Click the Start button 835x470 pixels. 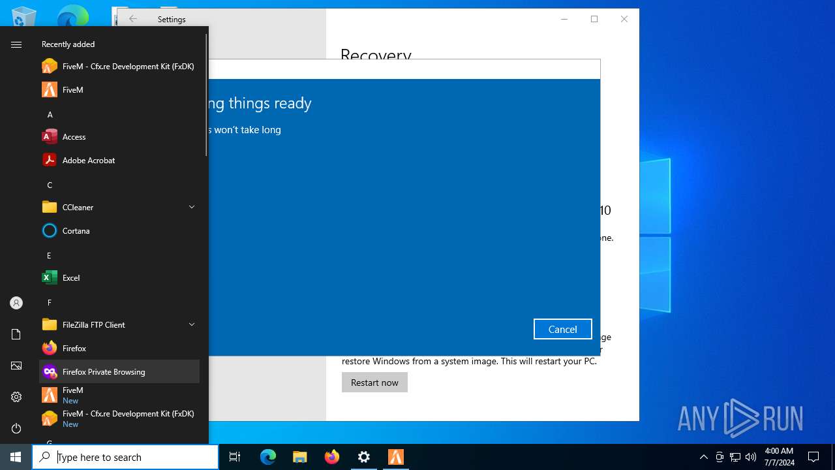[16, 457]
